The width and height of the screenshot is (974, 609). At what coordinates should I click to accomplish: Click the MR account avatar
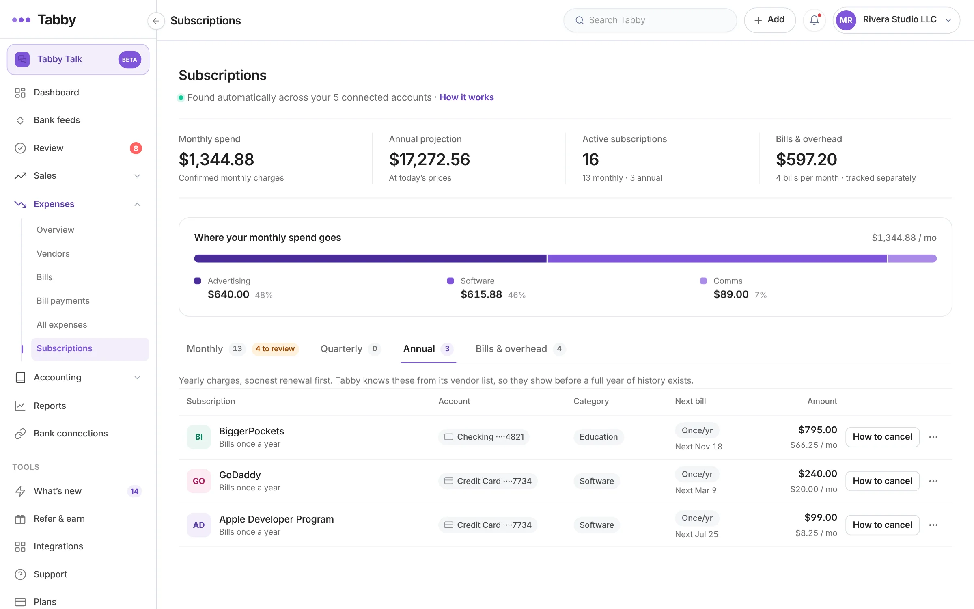tap(846, 20)
